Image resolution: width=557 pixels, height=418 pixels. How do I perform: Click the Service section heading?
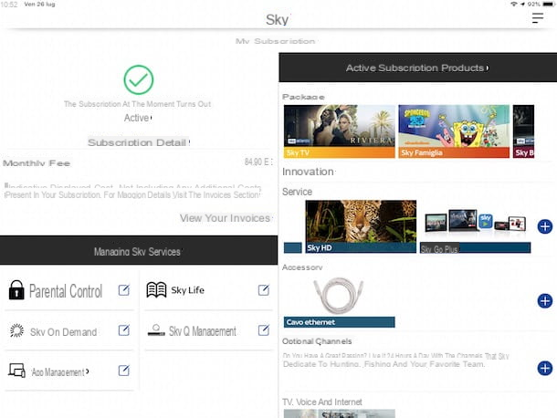tap(297, 192)
